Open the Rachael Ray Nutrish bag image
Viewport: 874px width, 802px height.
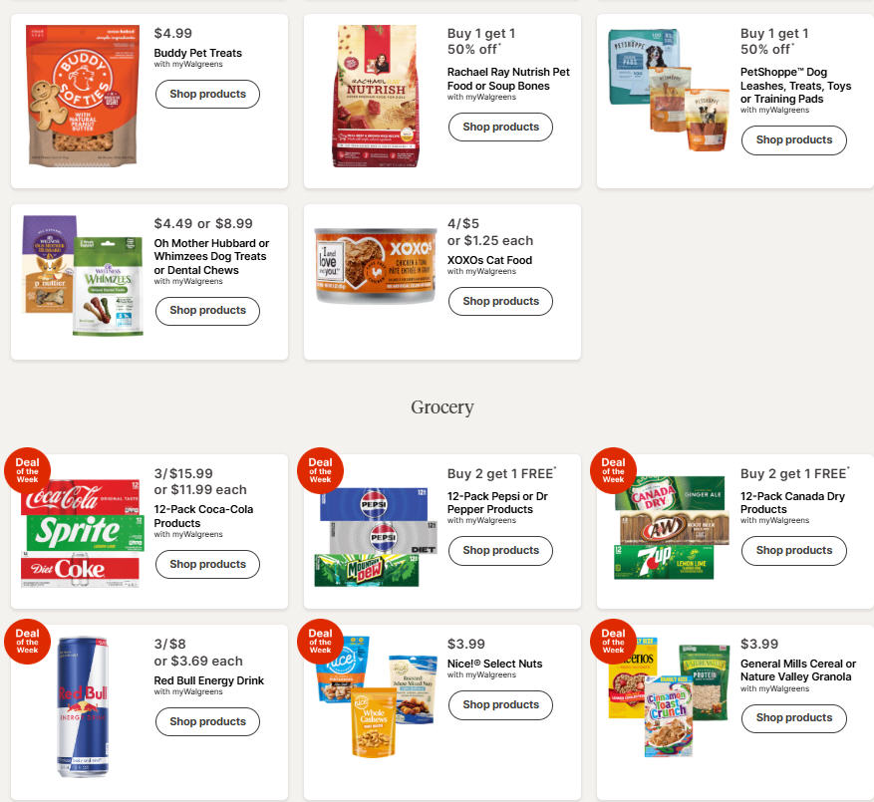[x=374, y=97]
